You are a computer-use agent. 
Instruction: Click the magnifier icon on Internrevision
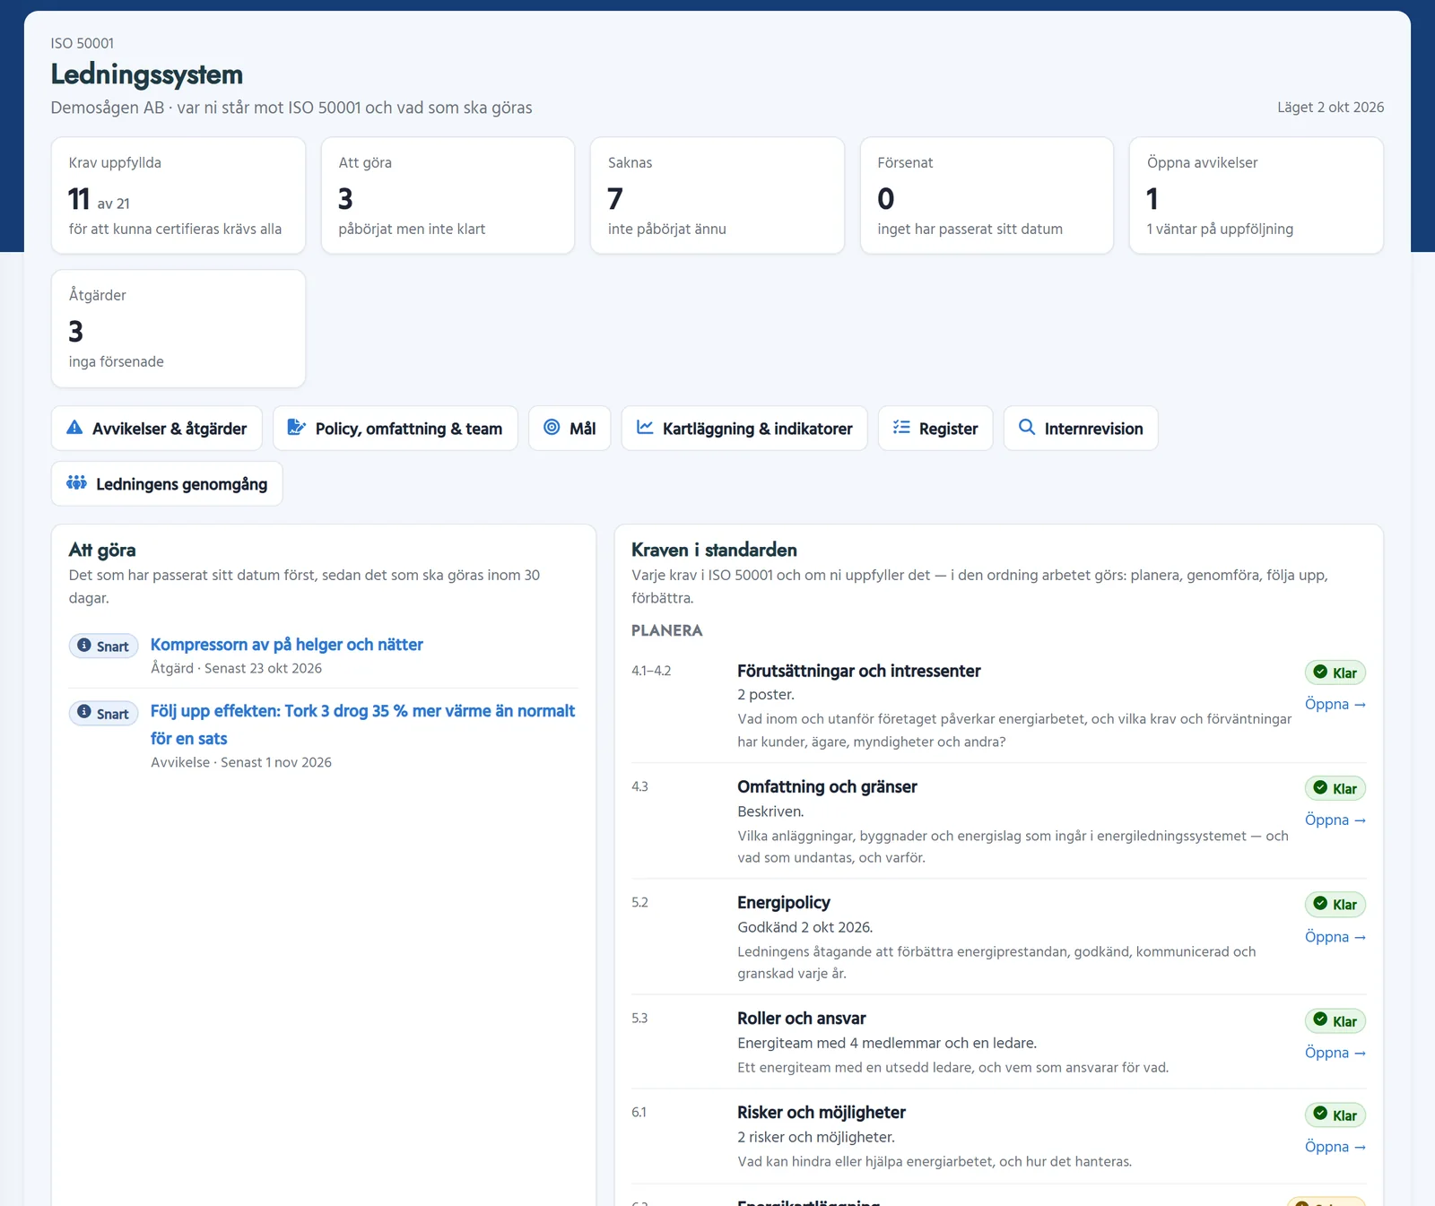pyautogui.click(x=1027, y=428)
